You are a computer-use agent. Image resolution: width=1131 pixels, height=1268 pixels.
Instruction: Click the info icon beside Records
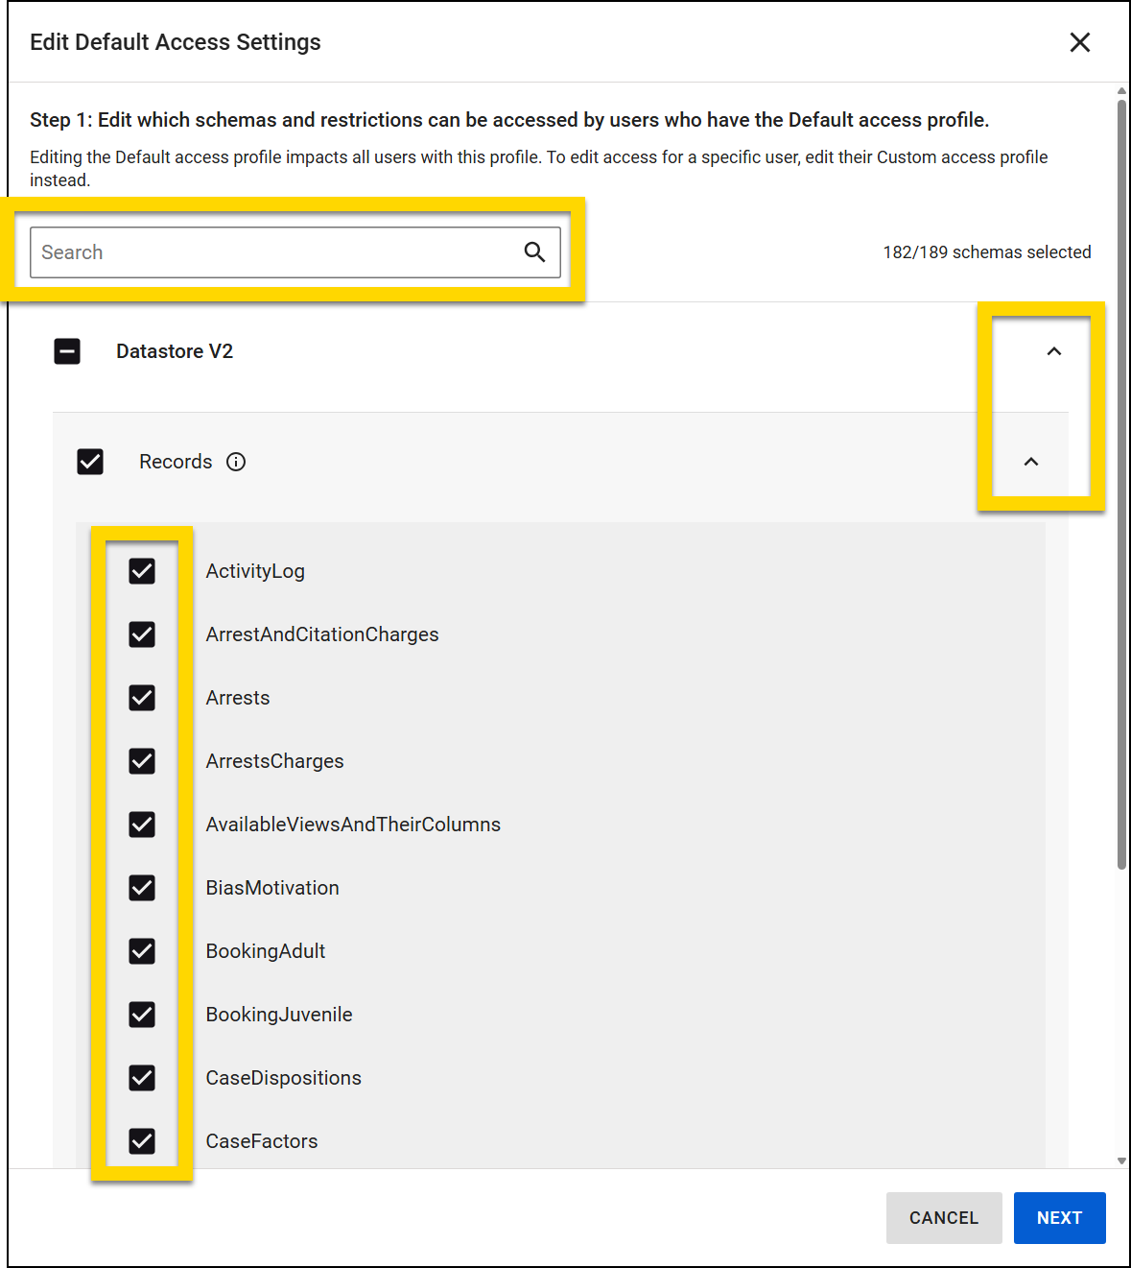click(x=236, y=462)
